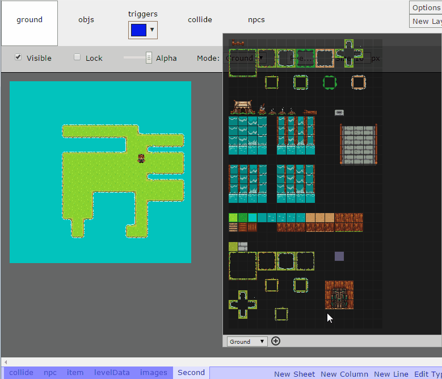Open the item sheet tab
Screen dimensions: 442x379
point(75,373)
